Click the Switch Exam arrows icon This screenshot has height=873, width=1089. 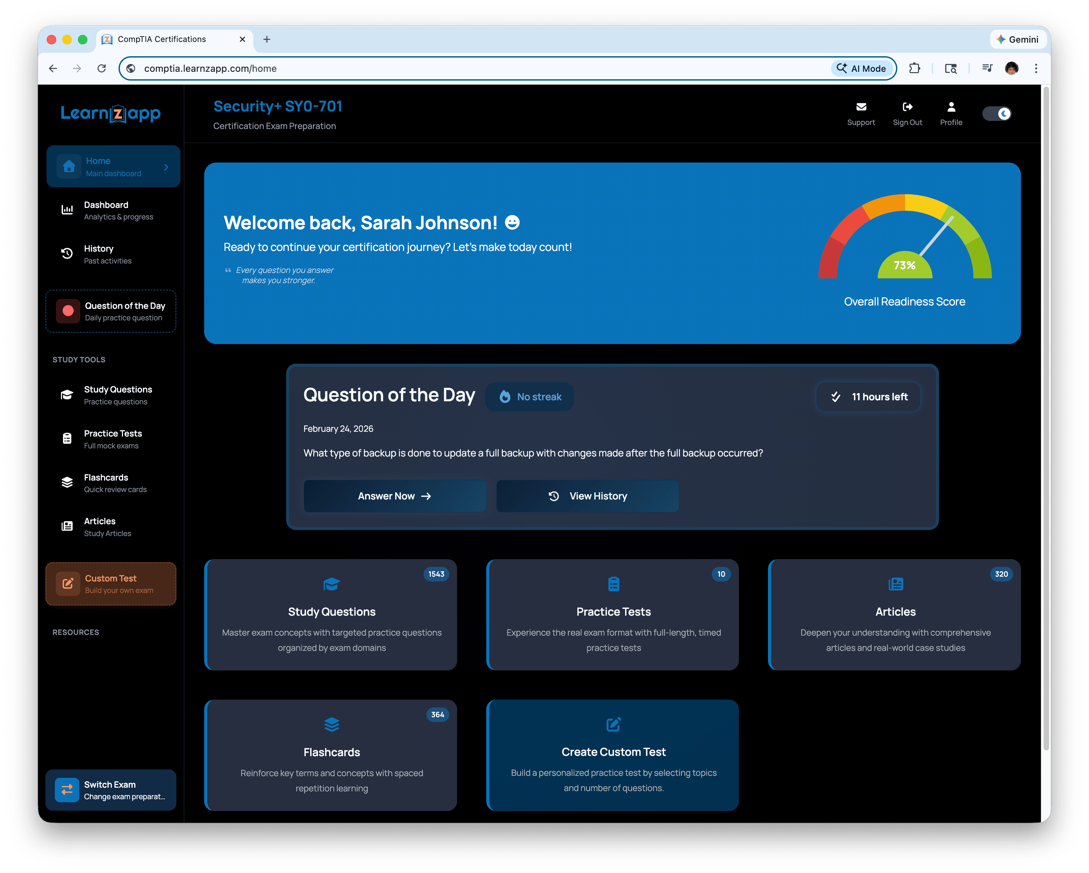pos(67,790)
